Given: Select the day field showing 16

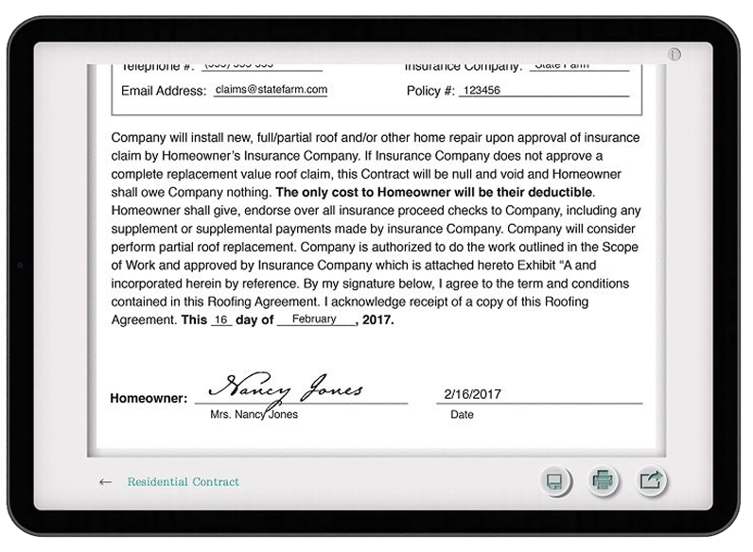Looking at the screenshot, I should [x=220, y=320].
